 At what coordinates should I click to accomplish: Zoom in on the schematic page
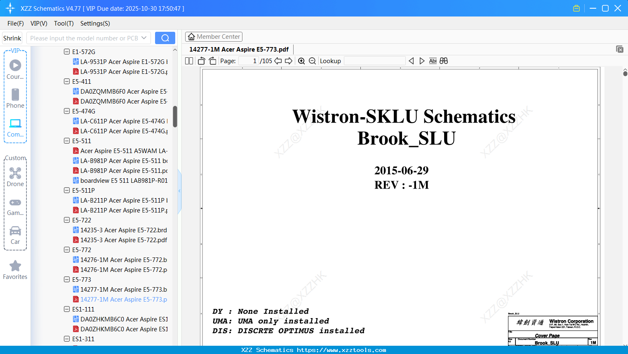(x=301, y=61)
